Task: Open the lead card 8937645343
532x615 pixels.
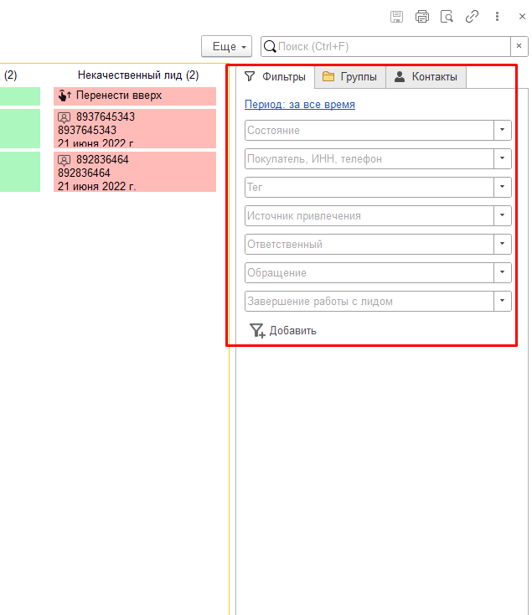Action: [135, 129]
